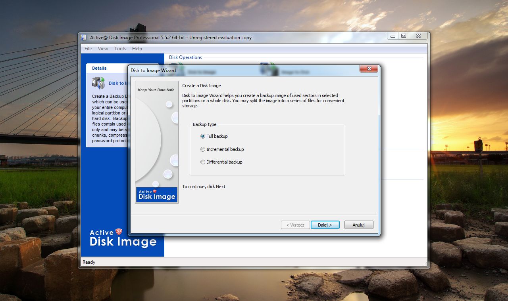508x301 pixels.
Task: Close the Active@ Disk Image main window
Action: coord(418,36)
